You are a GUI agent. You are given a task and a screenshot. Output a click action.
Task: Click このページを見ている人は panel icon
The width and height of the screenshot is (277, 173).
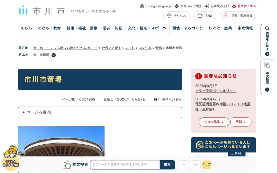200,145
